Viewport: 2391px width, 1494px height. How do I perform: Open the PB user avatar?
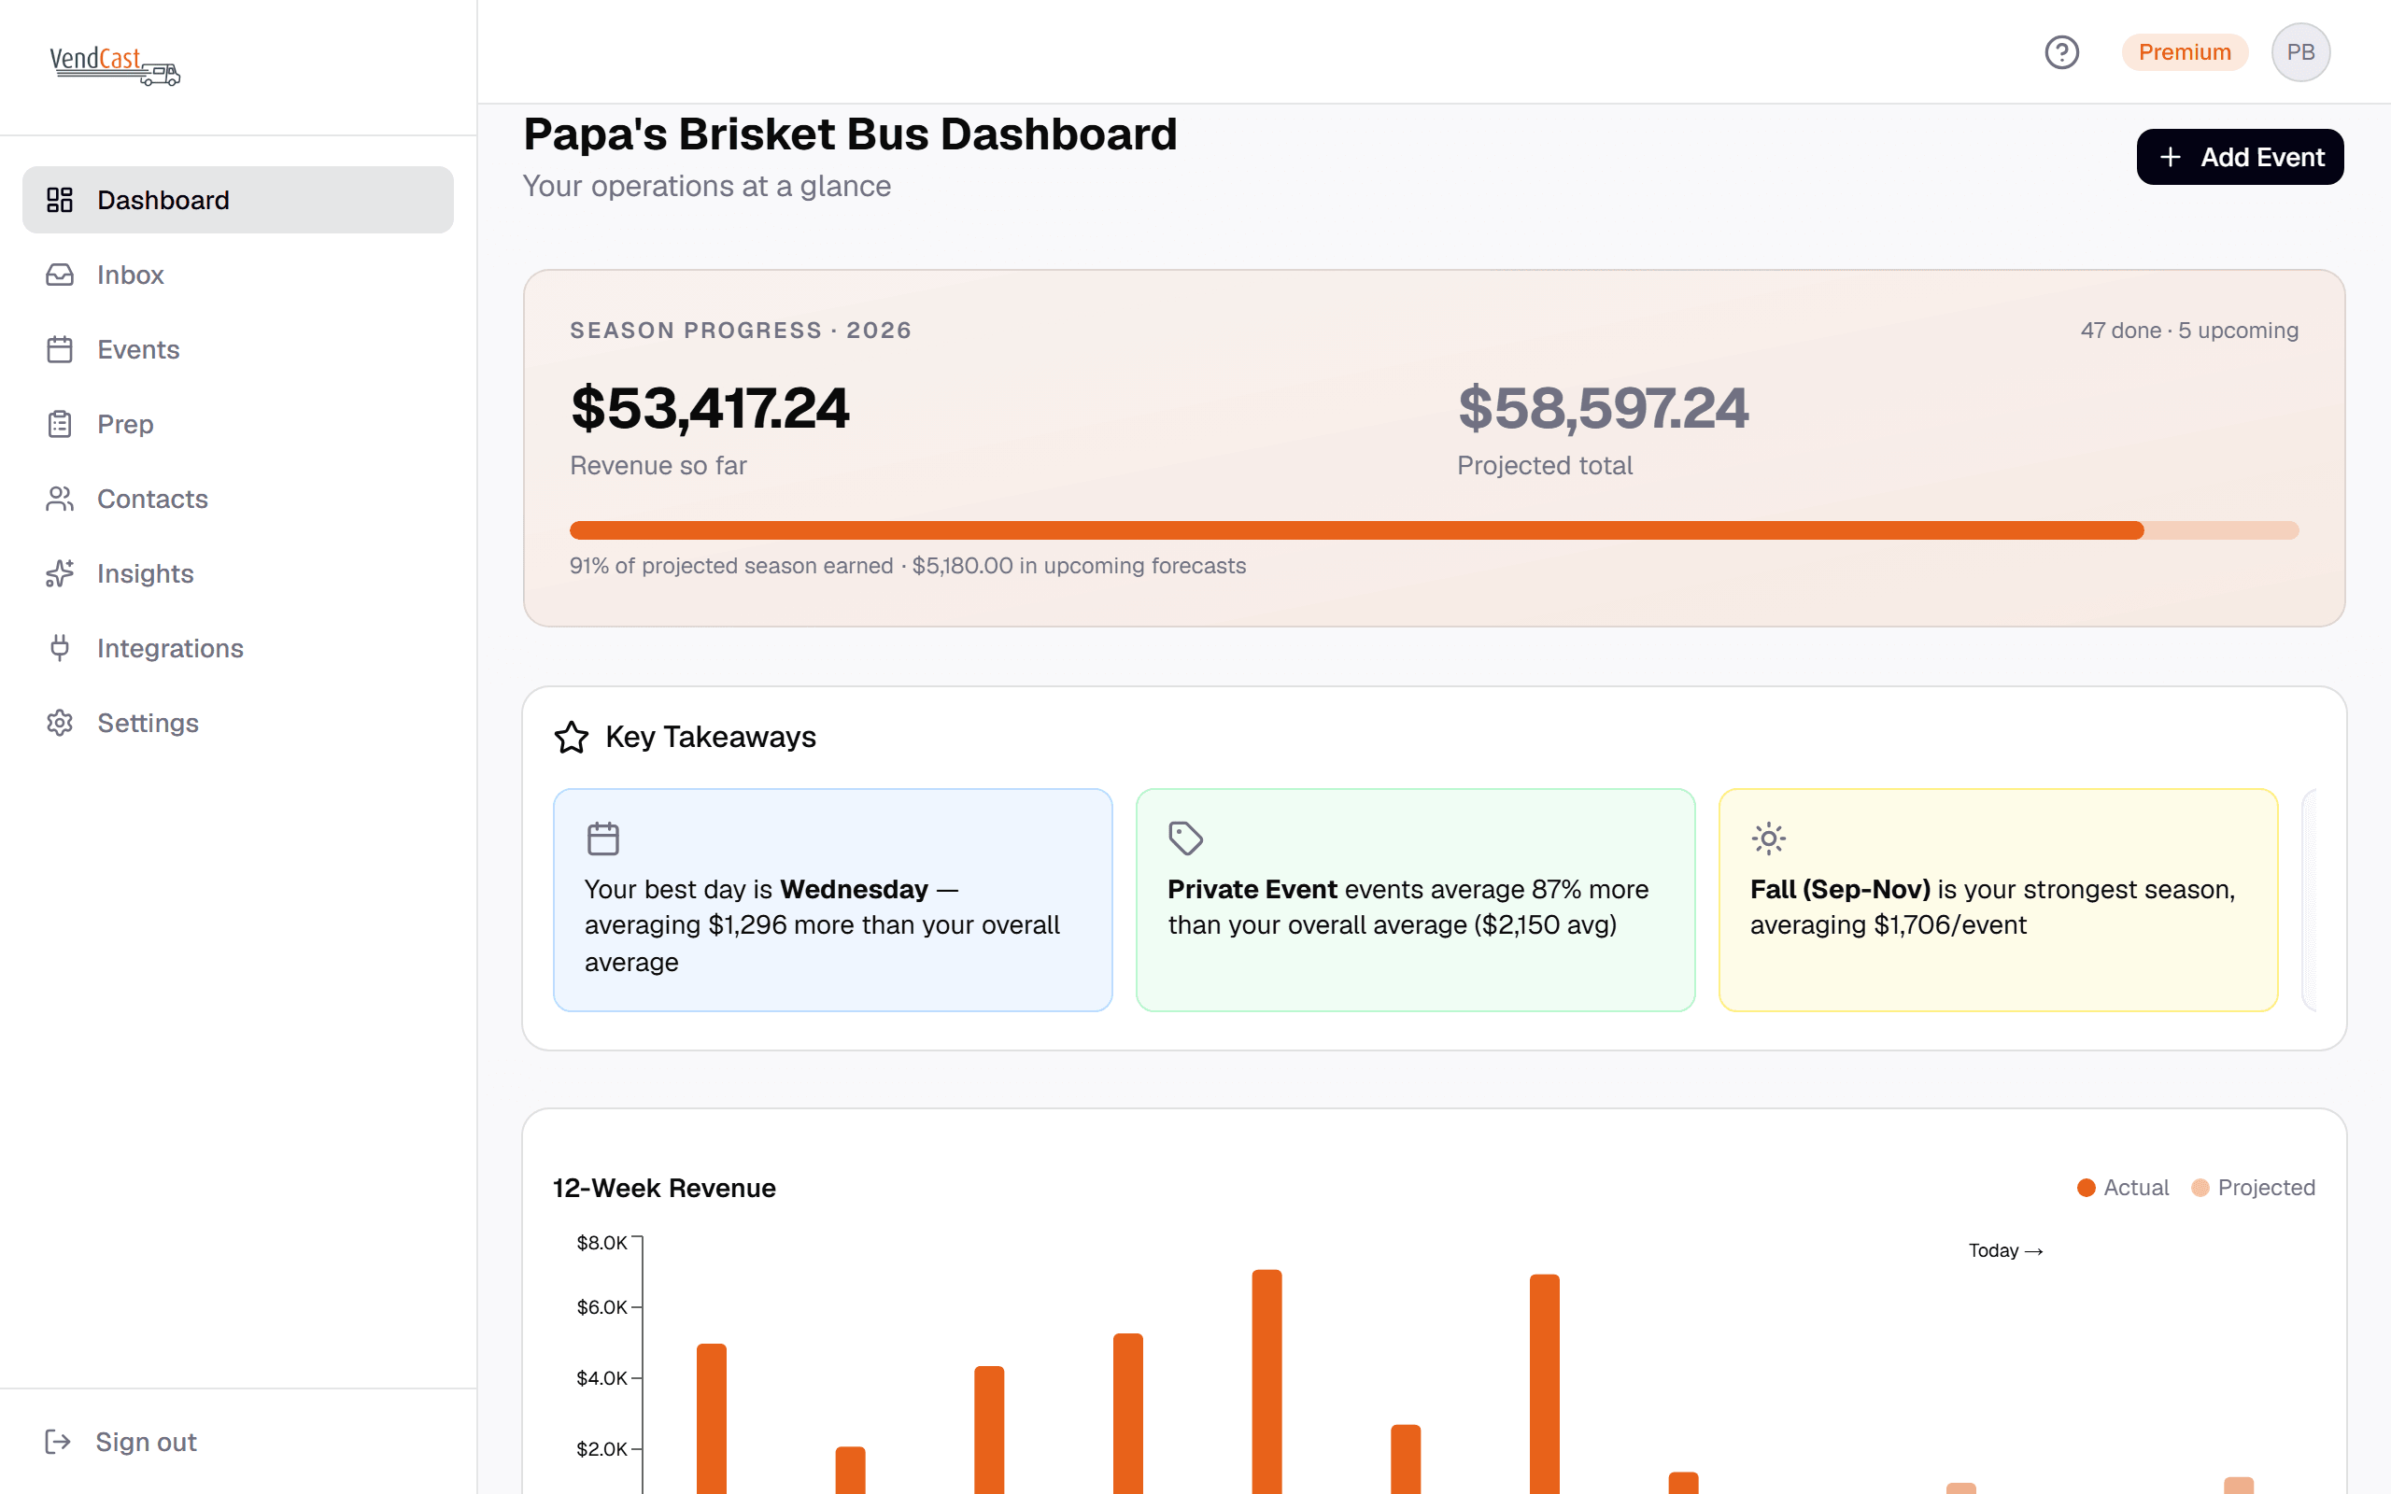tap(2300, 52)
